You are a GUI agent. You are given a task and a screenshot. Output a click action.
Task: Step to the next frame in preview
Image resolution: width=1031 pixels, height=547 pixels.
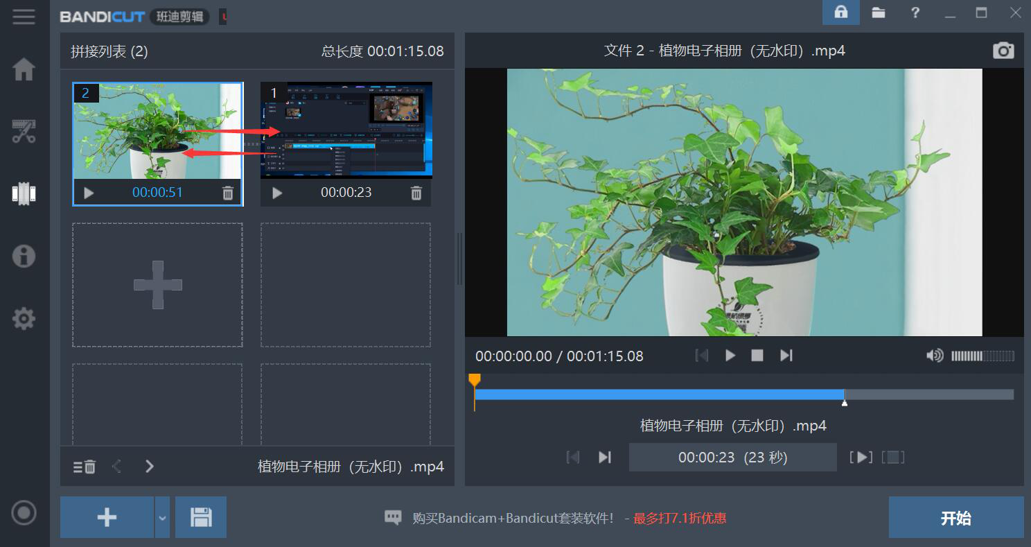point(786,356)
